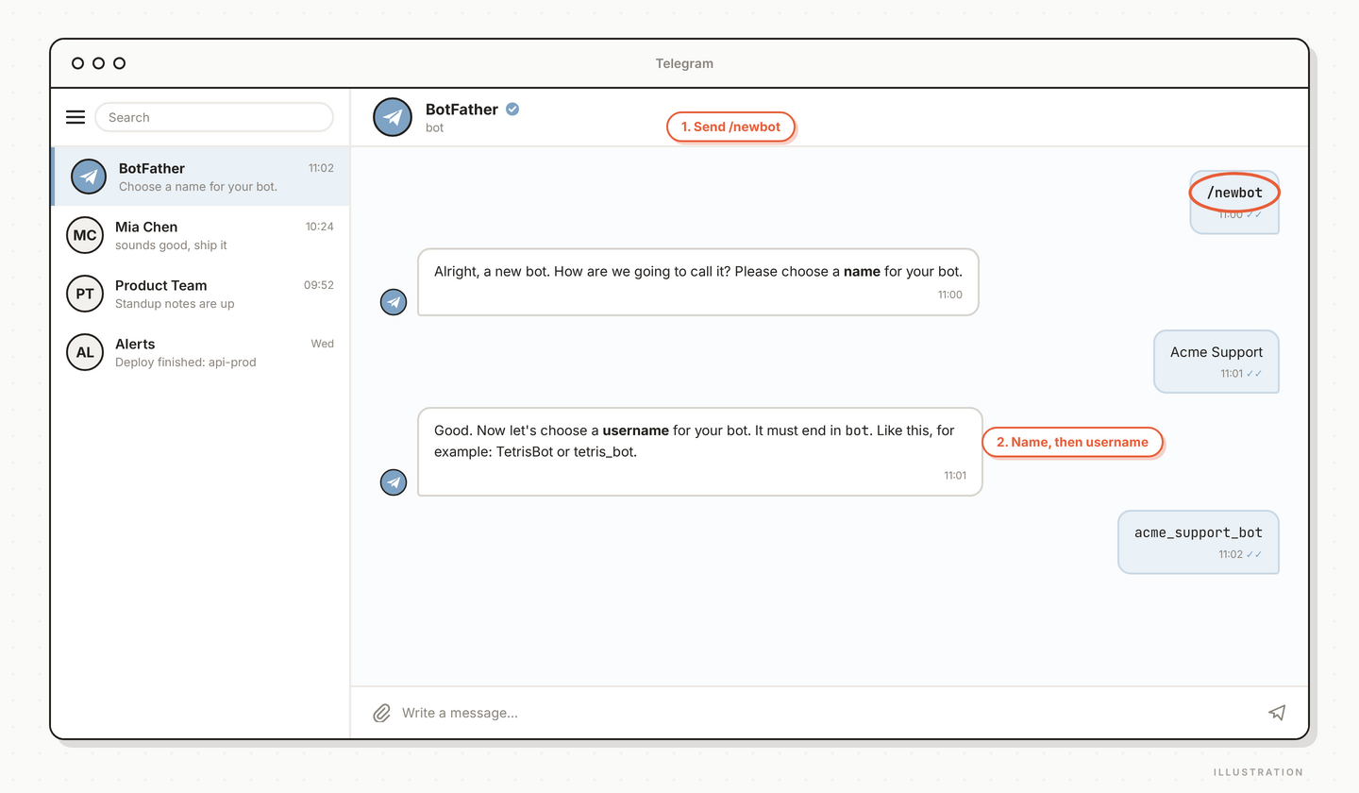Click the sent 'acme_support_bot' message
The height and width of the screenshot is (793, 1359).
click(1199, 542)
